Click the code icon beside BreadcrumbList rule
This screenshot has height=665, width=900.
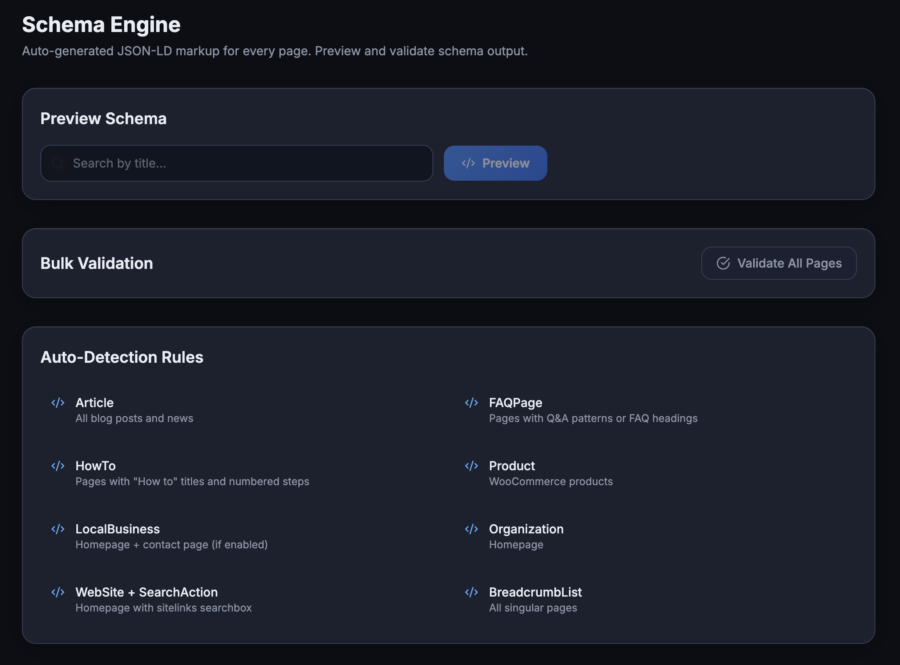coord(472,592)
